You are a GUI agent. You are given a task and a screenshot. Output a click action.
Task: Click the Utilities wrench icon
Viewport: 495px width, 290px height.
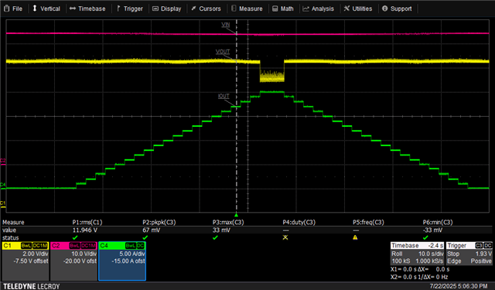(346, 9)
